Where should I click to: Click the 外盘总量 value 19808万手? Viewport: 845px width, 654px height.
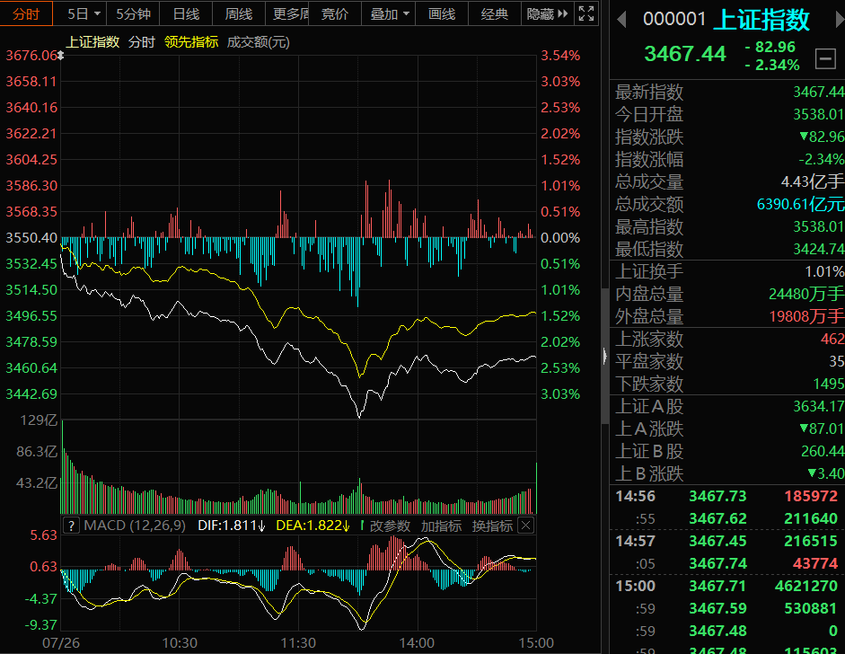click(x=806, y=316)
